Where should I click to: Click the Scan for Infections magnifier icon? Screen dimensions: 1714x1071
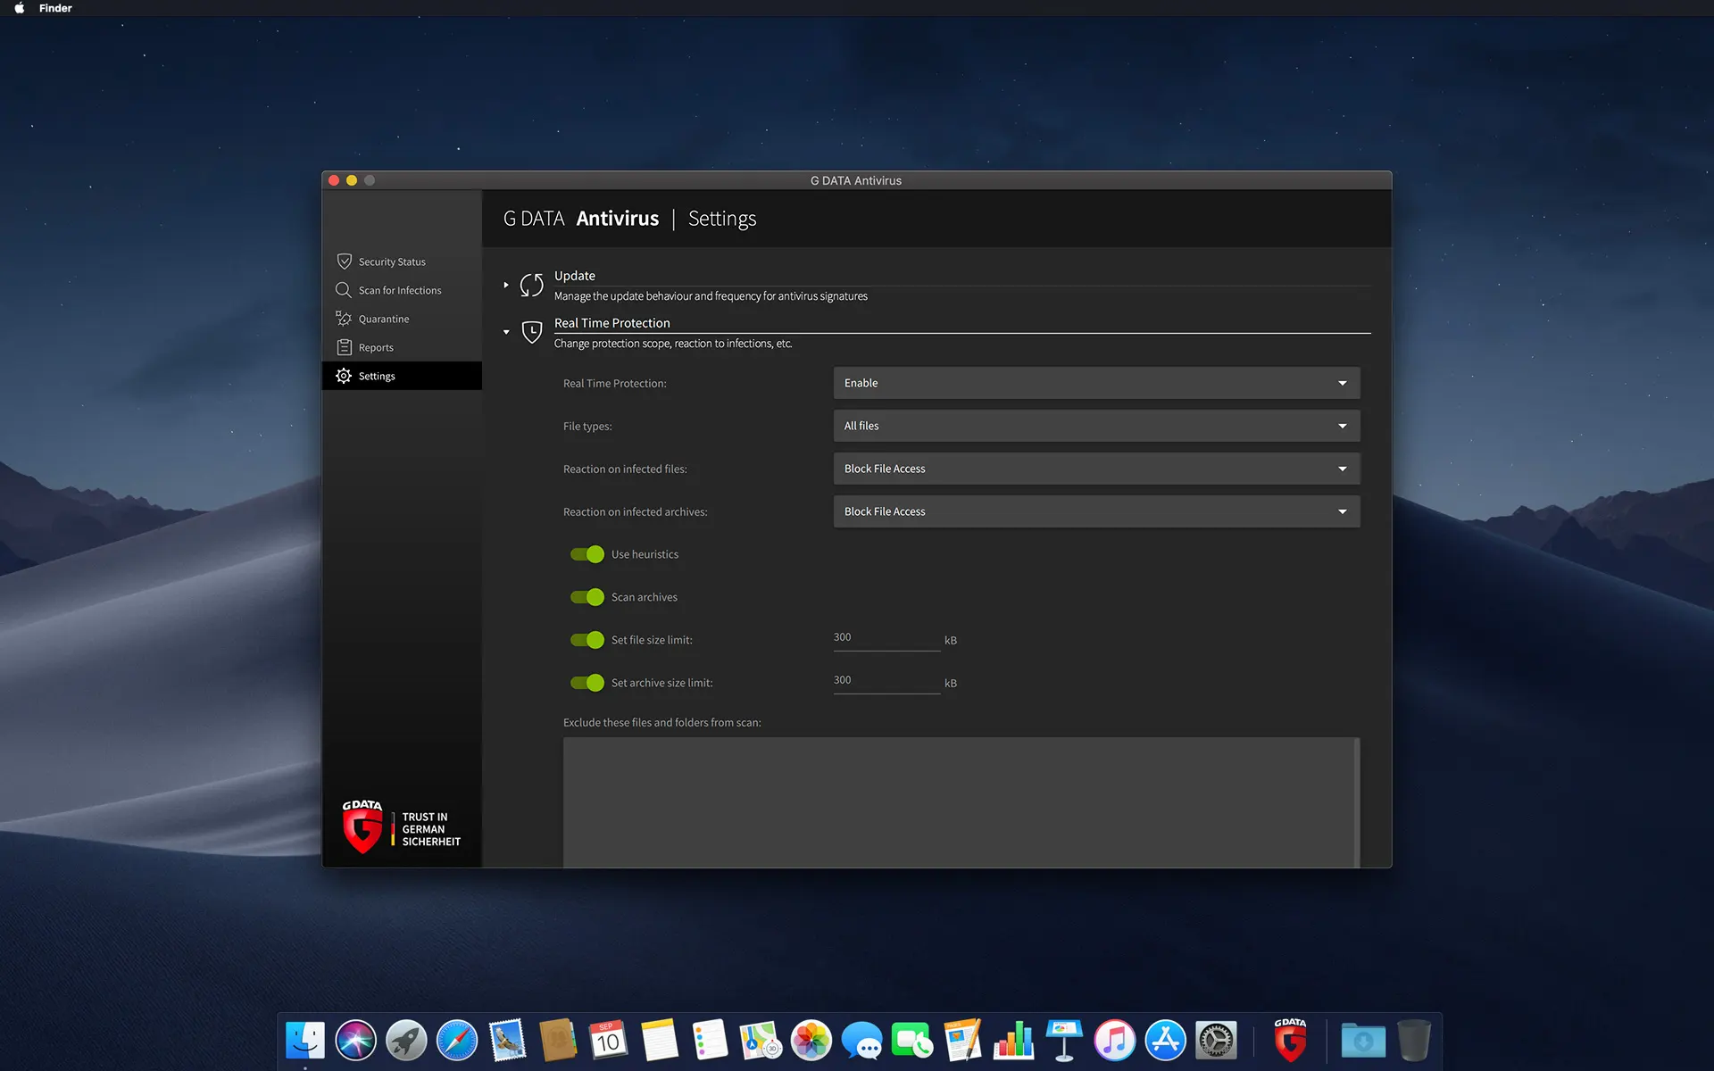(343, 290)
